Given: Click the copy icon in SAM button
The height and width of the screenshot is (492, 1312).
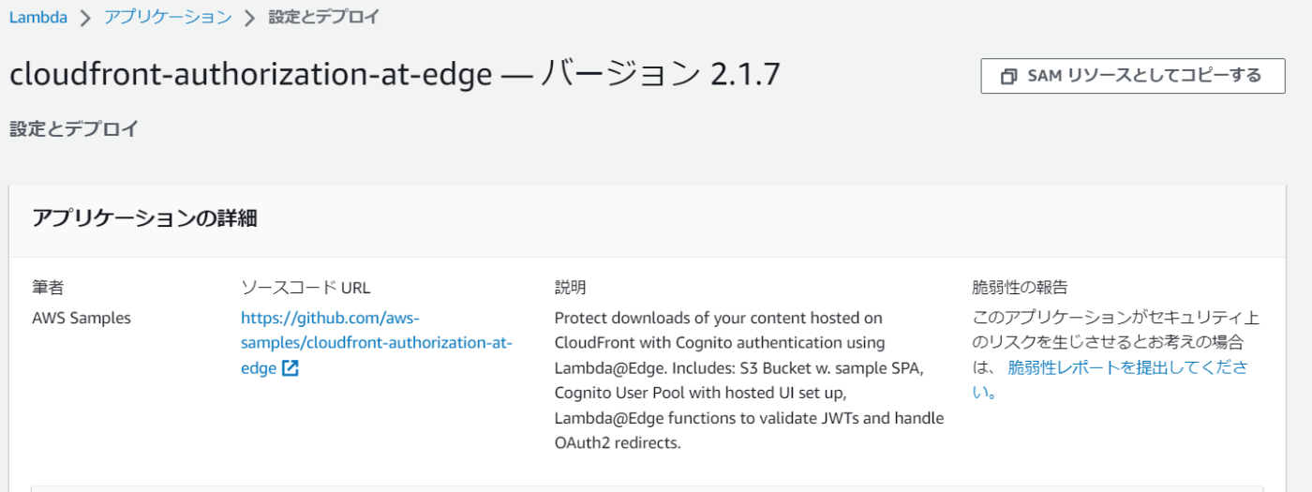Looking at the screenshot, I should 1008,77.
